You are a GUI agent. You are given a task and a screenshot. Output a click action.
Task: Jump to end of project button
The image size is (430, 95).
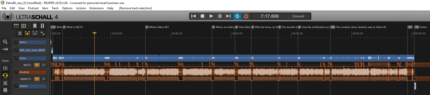[x=228, y=16]
